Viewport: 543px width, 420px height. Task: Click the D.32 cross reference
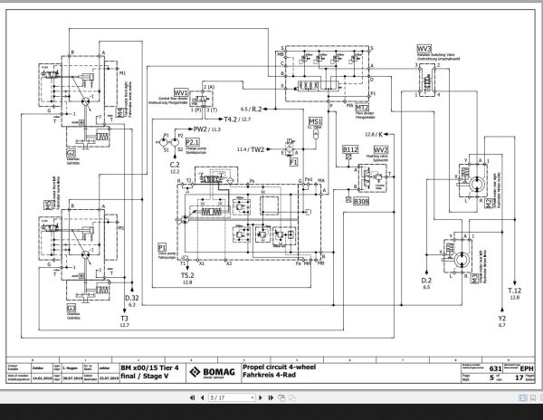click(132, 298)
